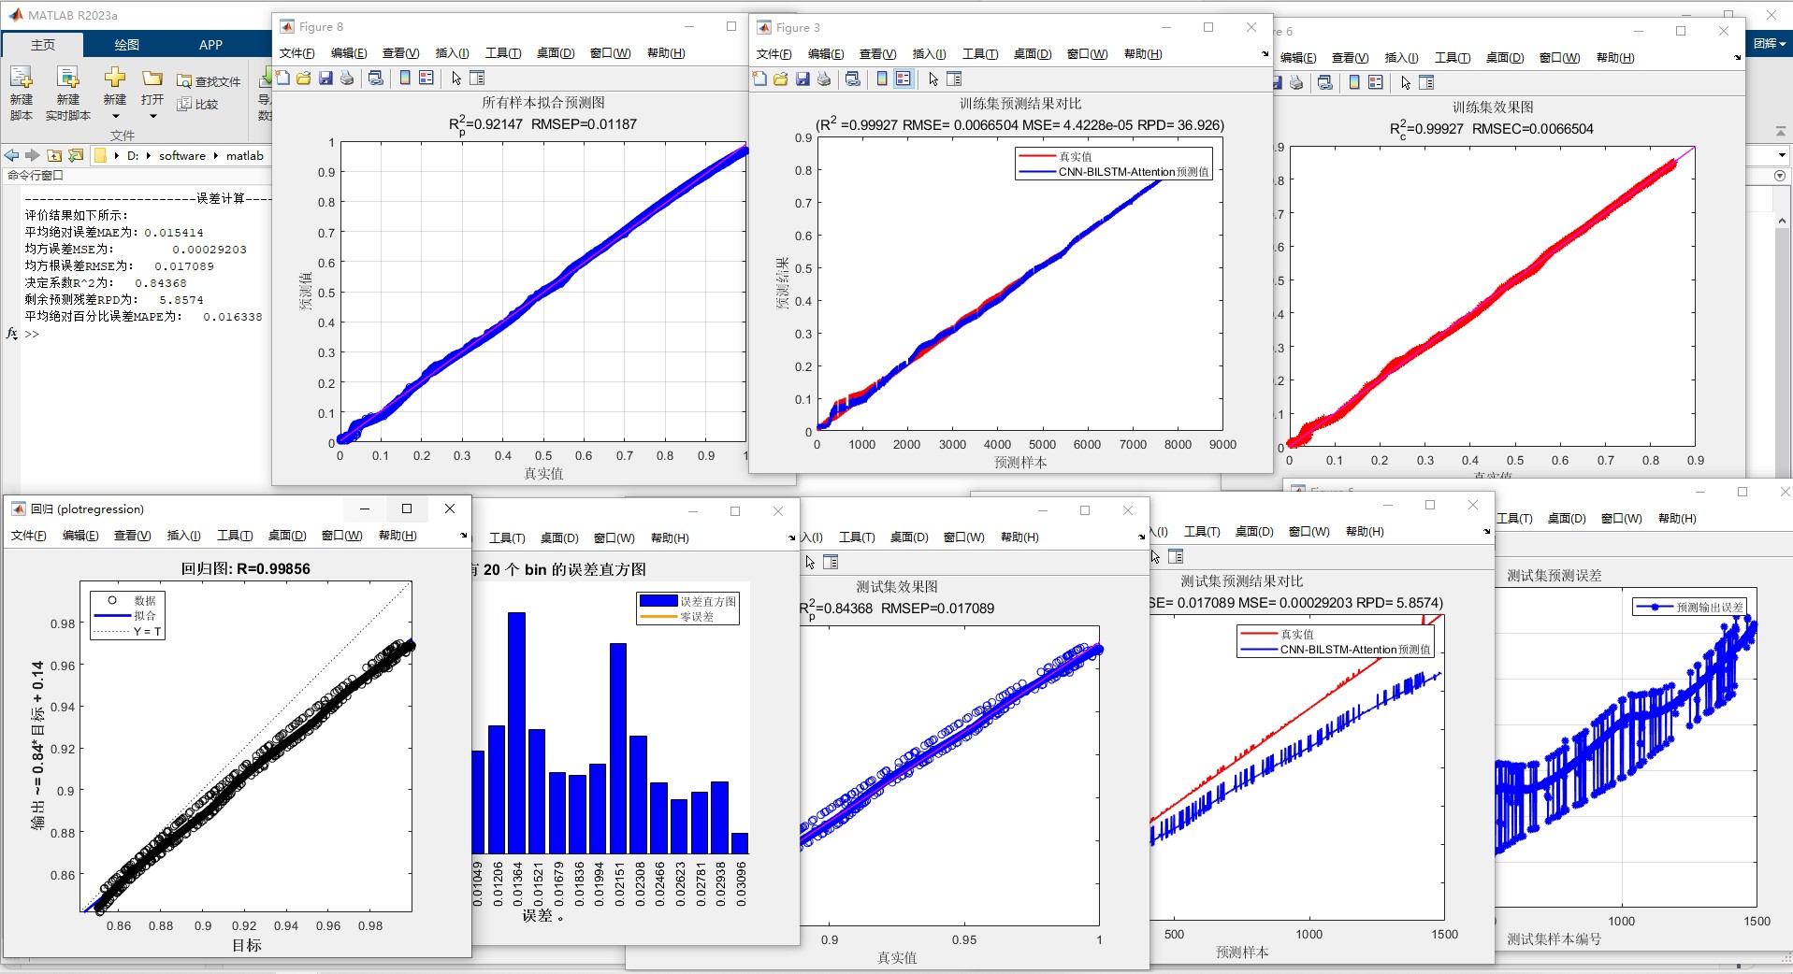This screenshot has width=1793, height=974.
Task: Click Open File icon in Figure 8 toolbar
Action: 303,78
